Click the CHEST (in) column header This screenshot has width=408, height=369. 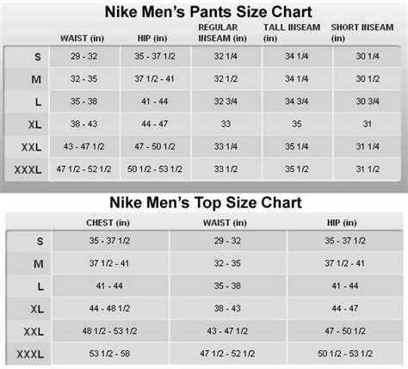coord(108,223)
